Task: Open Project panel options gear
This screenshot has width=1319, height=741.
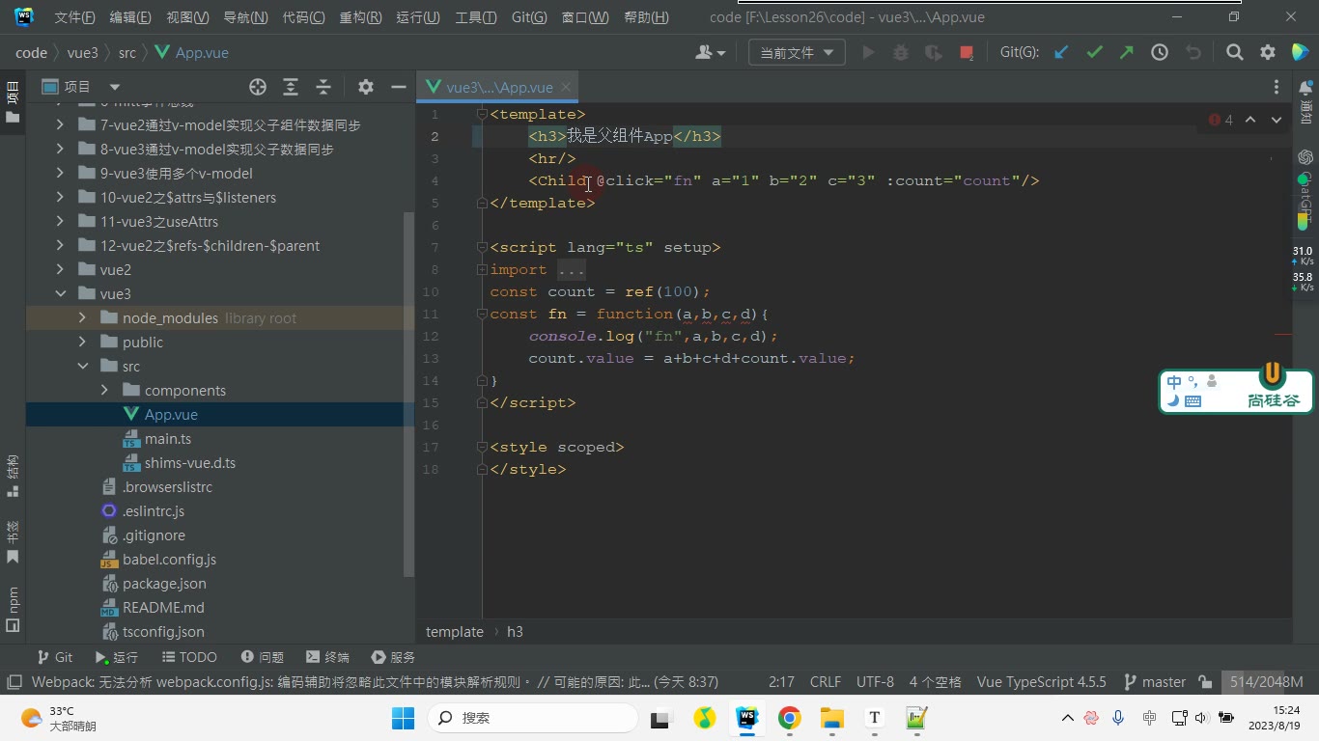Action: [366, 87]
